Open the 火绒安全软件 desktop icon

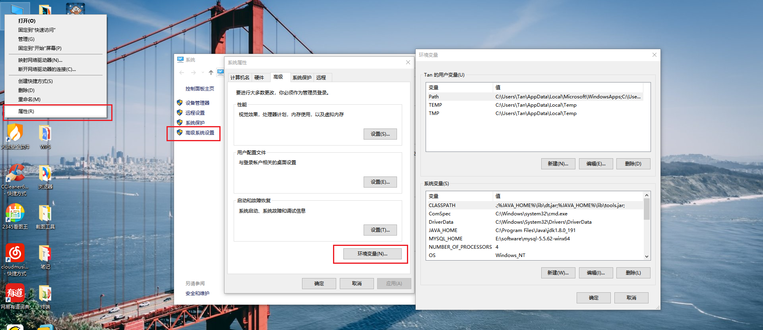coord(15,134)
